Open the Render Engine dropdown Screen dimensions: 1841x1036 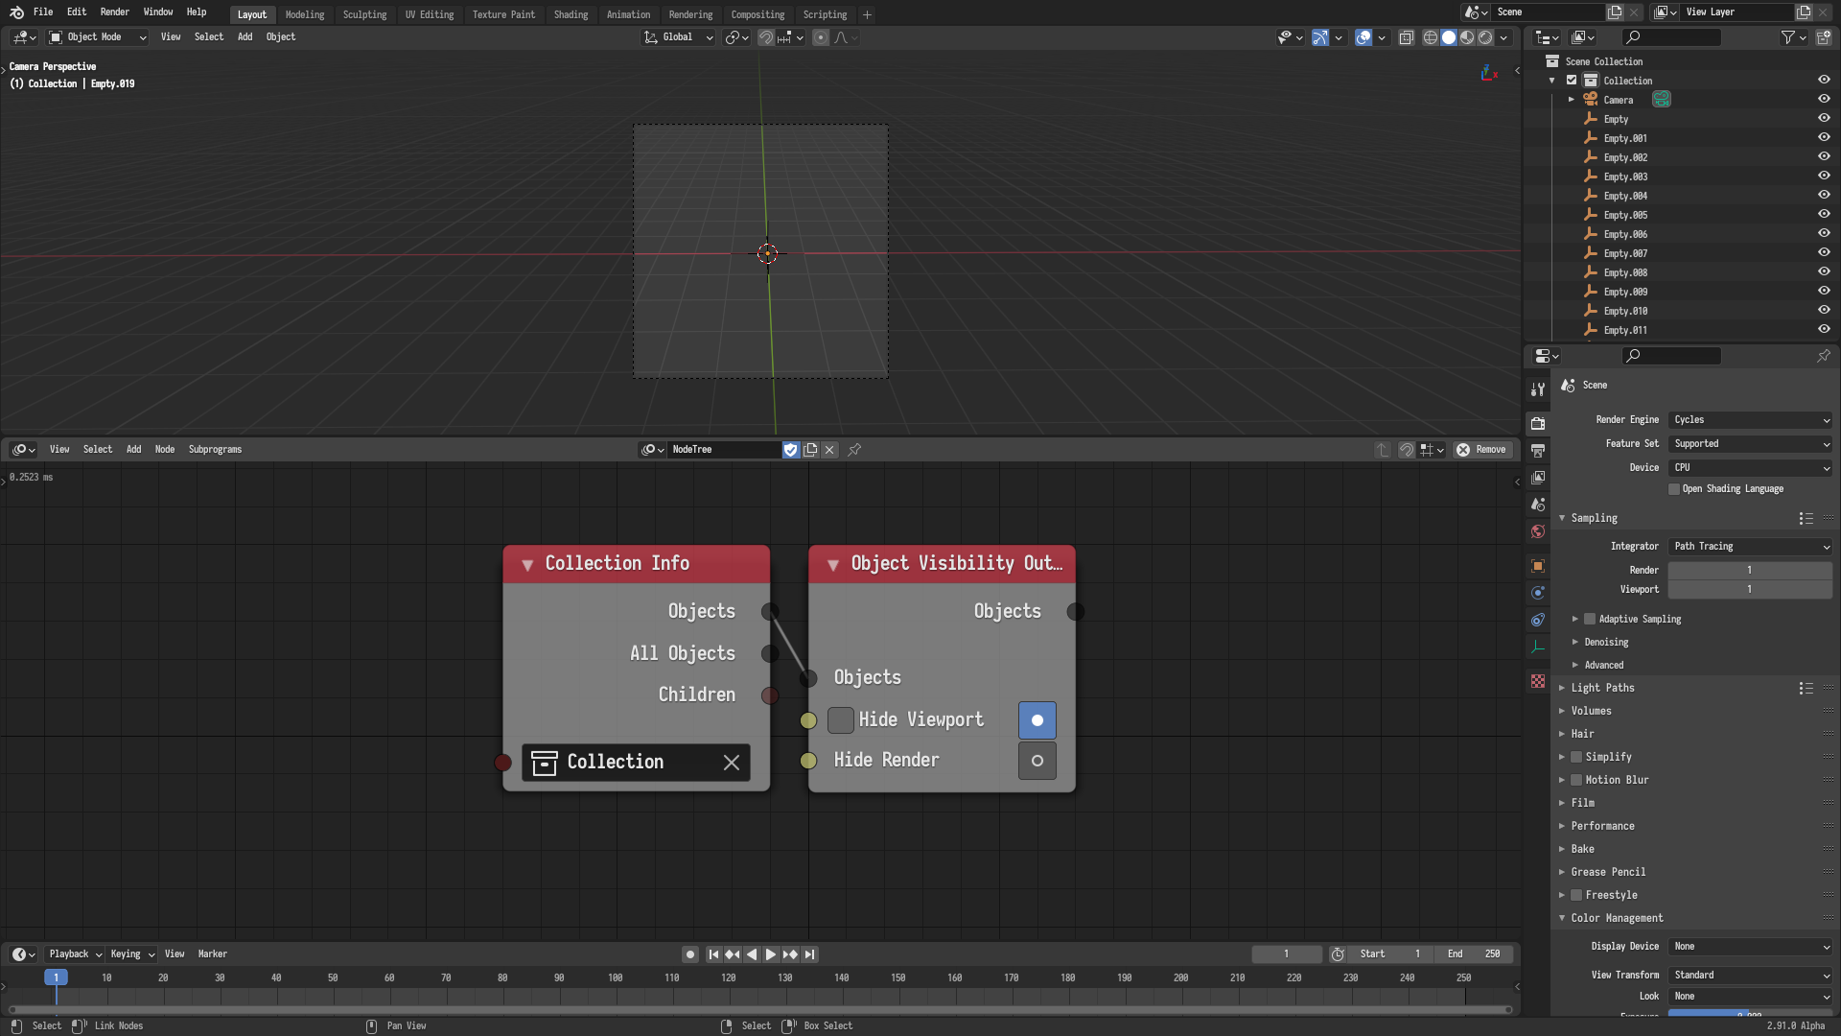pyautogui.click(x=1749, y=419)
